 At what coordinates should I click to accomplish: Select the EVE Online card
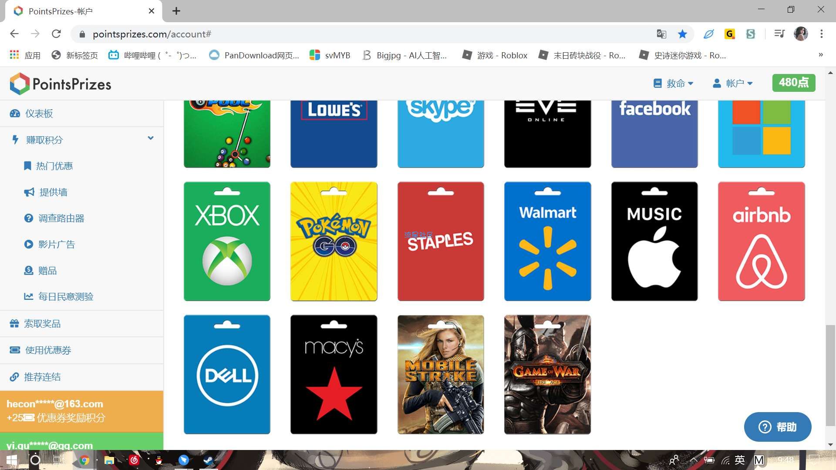(547, 134)
